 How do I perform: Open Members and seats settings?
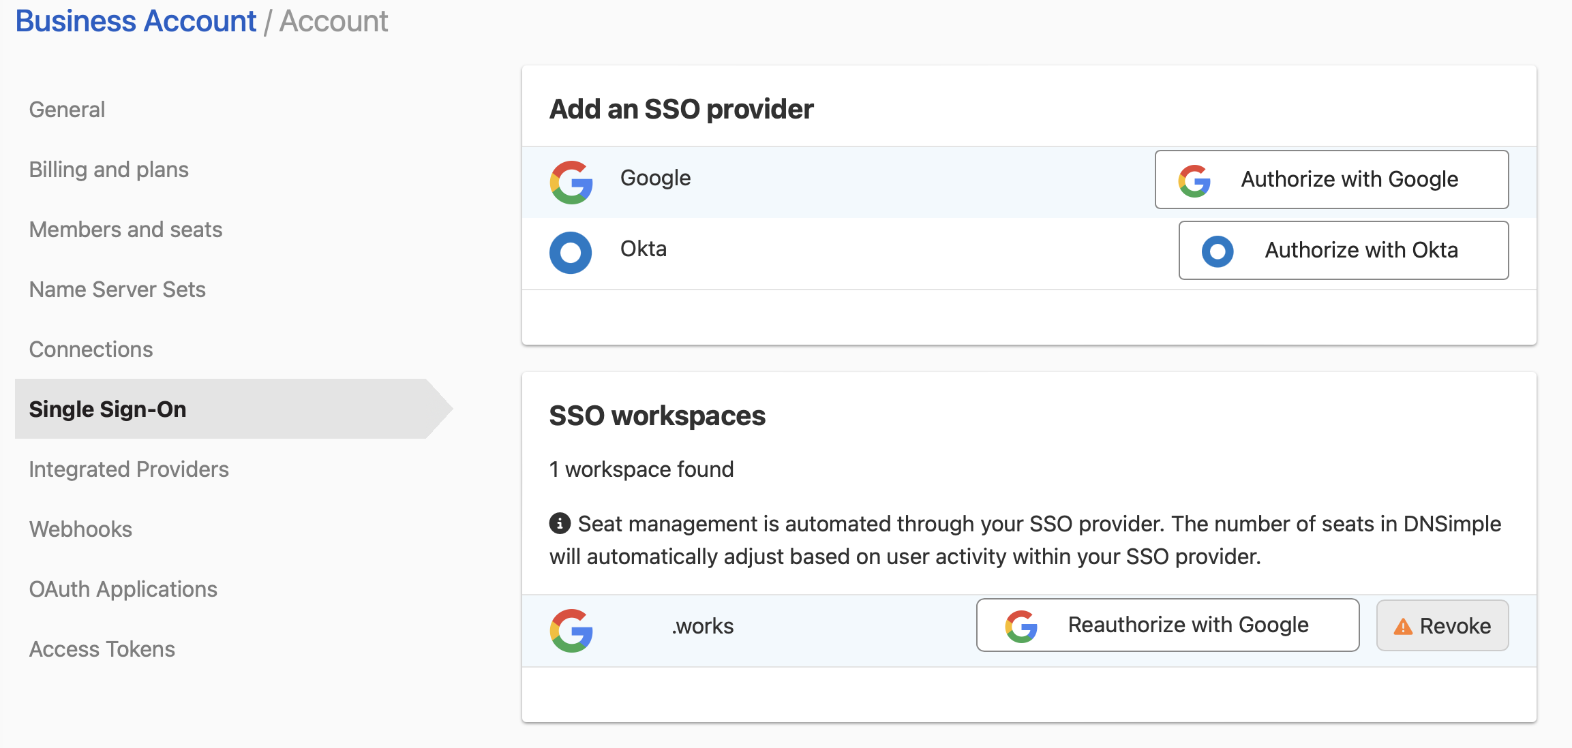point(125,230)
